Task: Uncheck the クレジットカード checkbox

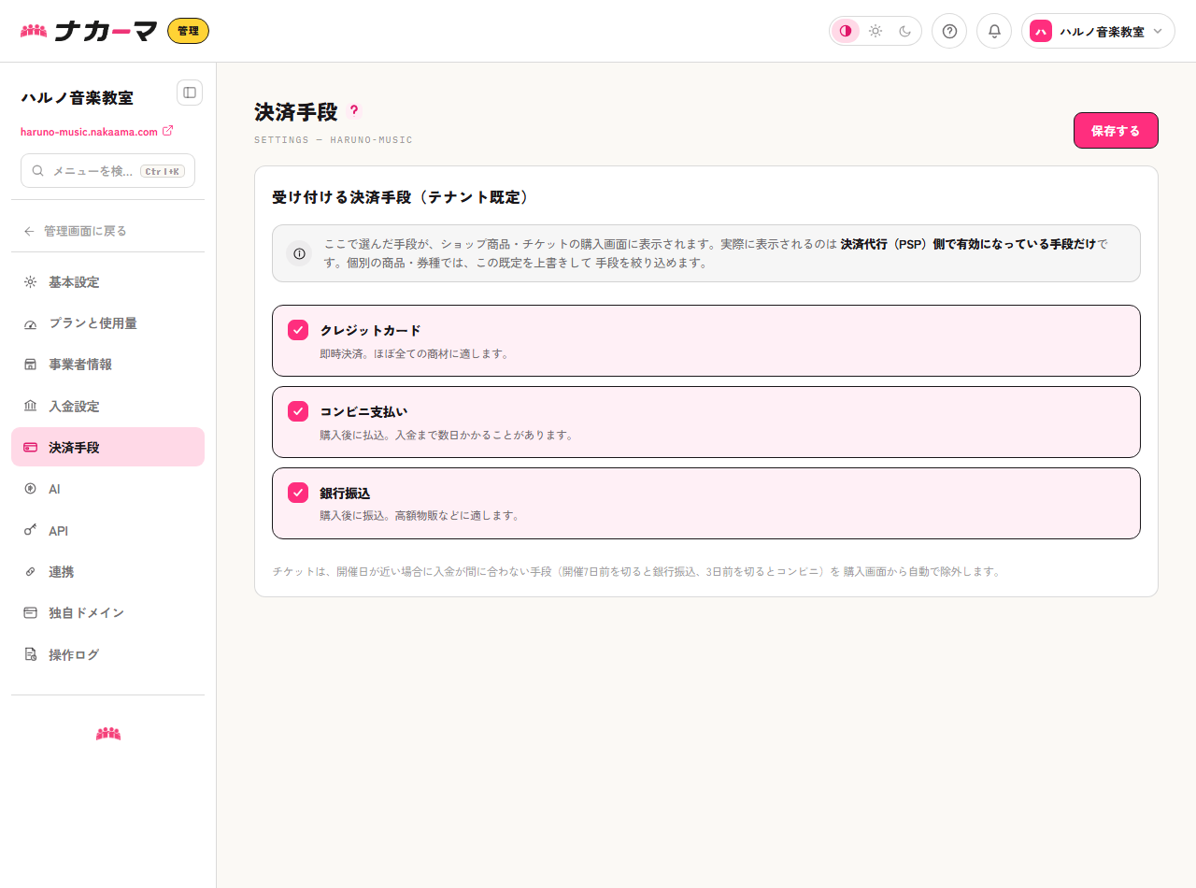Action: pos(298,330)
